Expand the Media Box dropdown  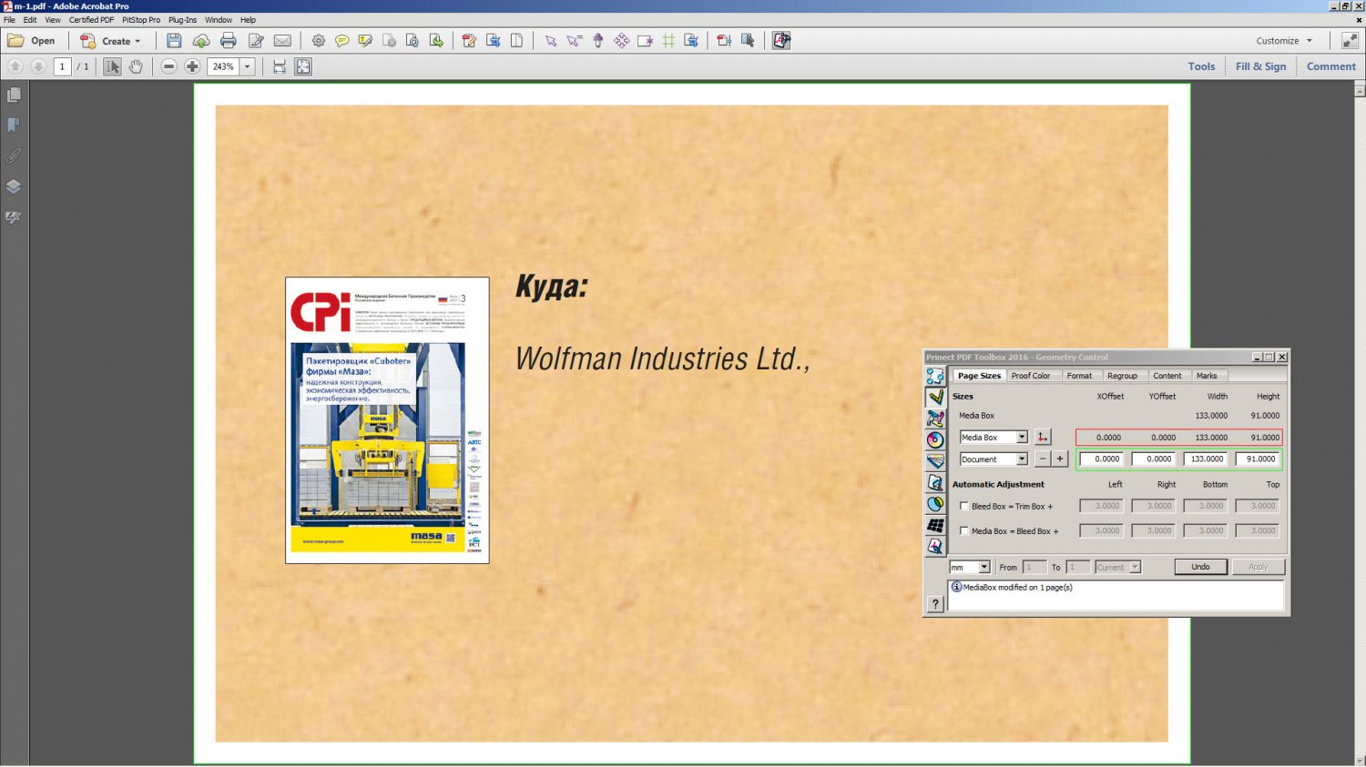click(1022, 438)
